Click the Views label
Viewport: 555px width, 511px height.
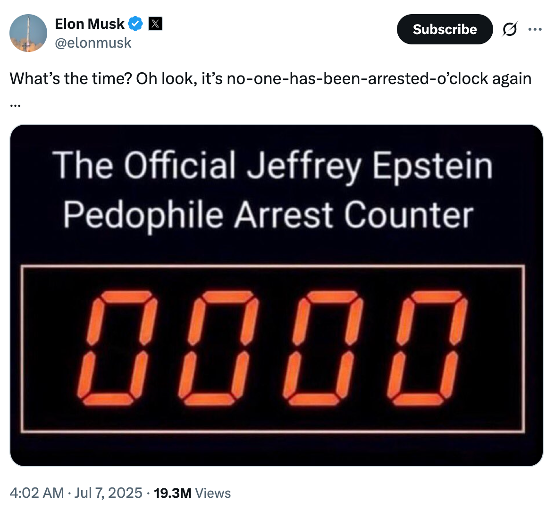tap(213, 493)
